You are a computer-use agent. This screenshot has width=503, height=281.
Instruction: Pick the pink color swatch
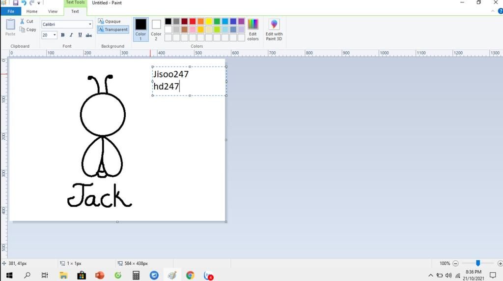pos(193,30)
